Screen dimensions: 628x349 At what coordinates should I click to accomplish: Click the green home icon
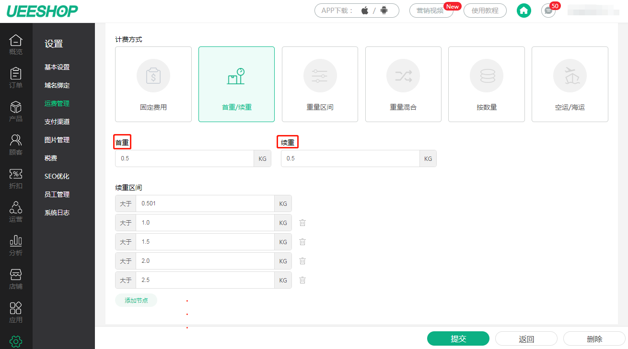click(x=524, y=11)
